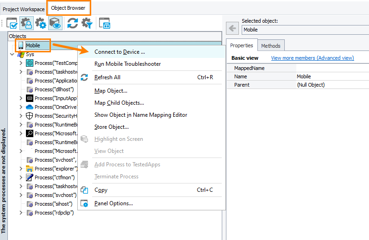The width and height of the screenshot is (369, 240).
Task: Click the Refresh arrows toolbar icon
Action: (73, 23)
